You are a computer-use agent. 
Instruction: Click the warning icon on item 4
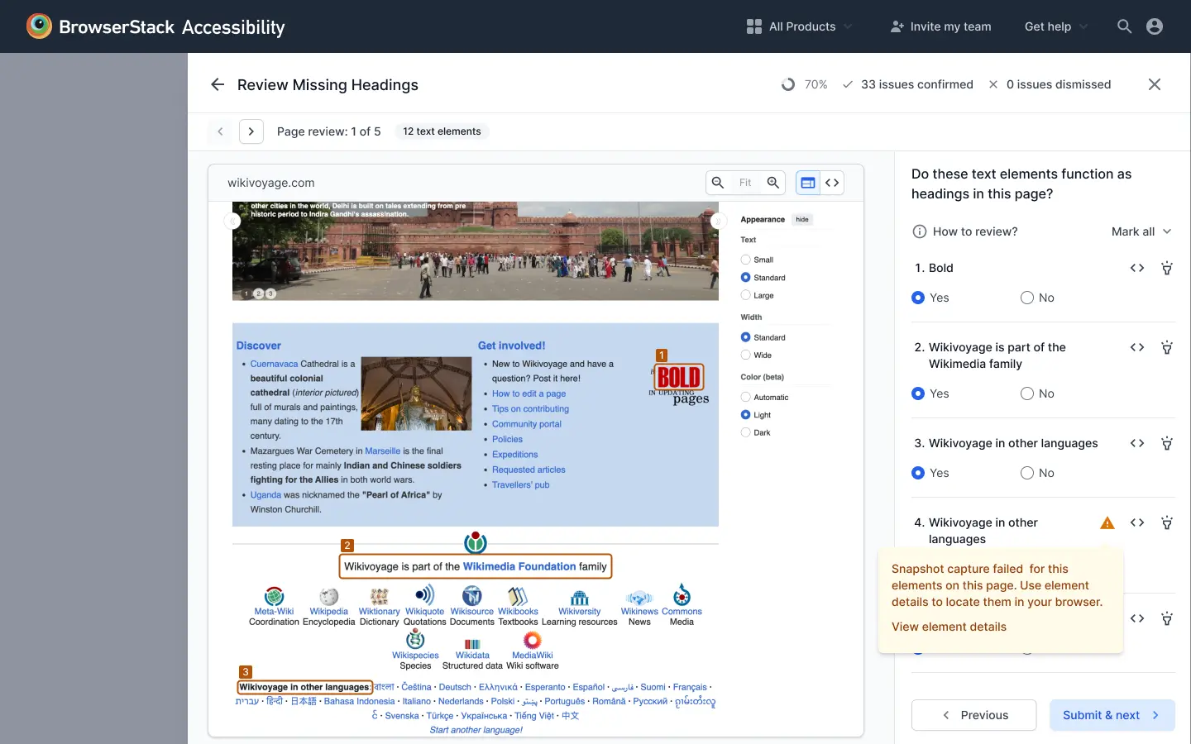coord(1107,522)
